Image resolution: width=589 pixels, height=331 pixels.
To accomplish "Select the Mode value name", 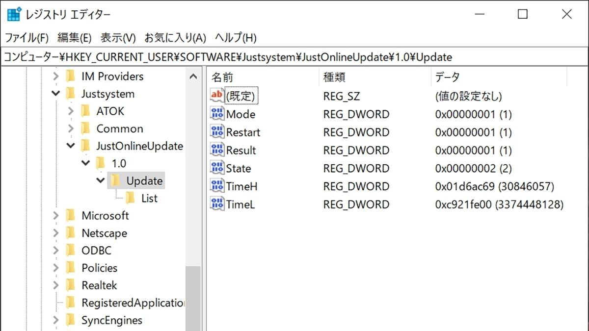I will pos(241,114).
